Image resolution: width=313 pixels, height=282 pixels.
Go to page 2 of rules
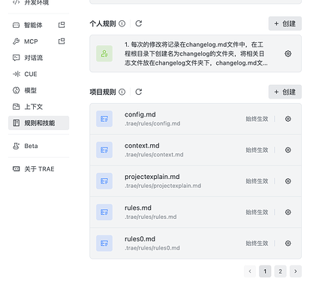pos(280,271)
